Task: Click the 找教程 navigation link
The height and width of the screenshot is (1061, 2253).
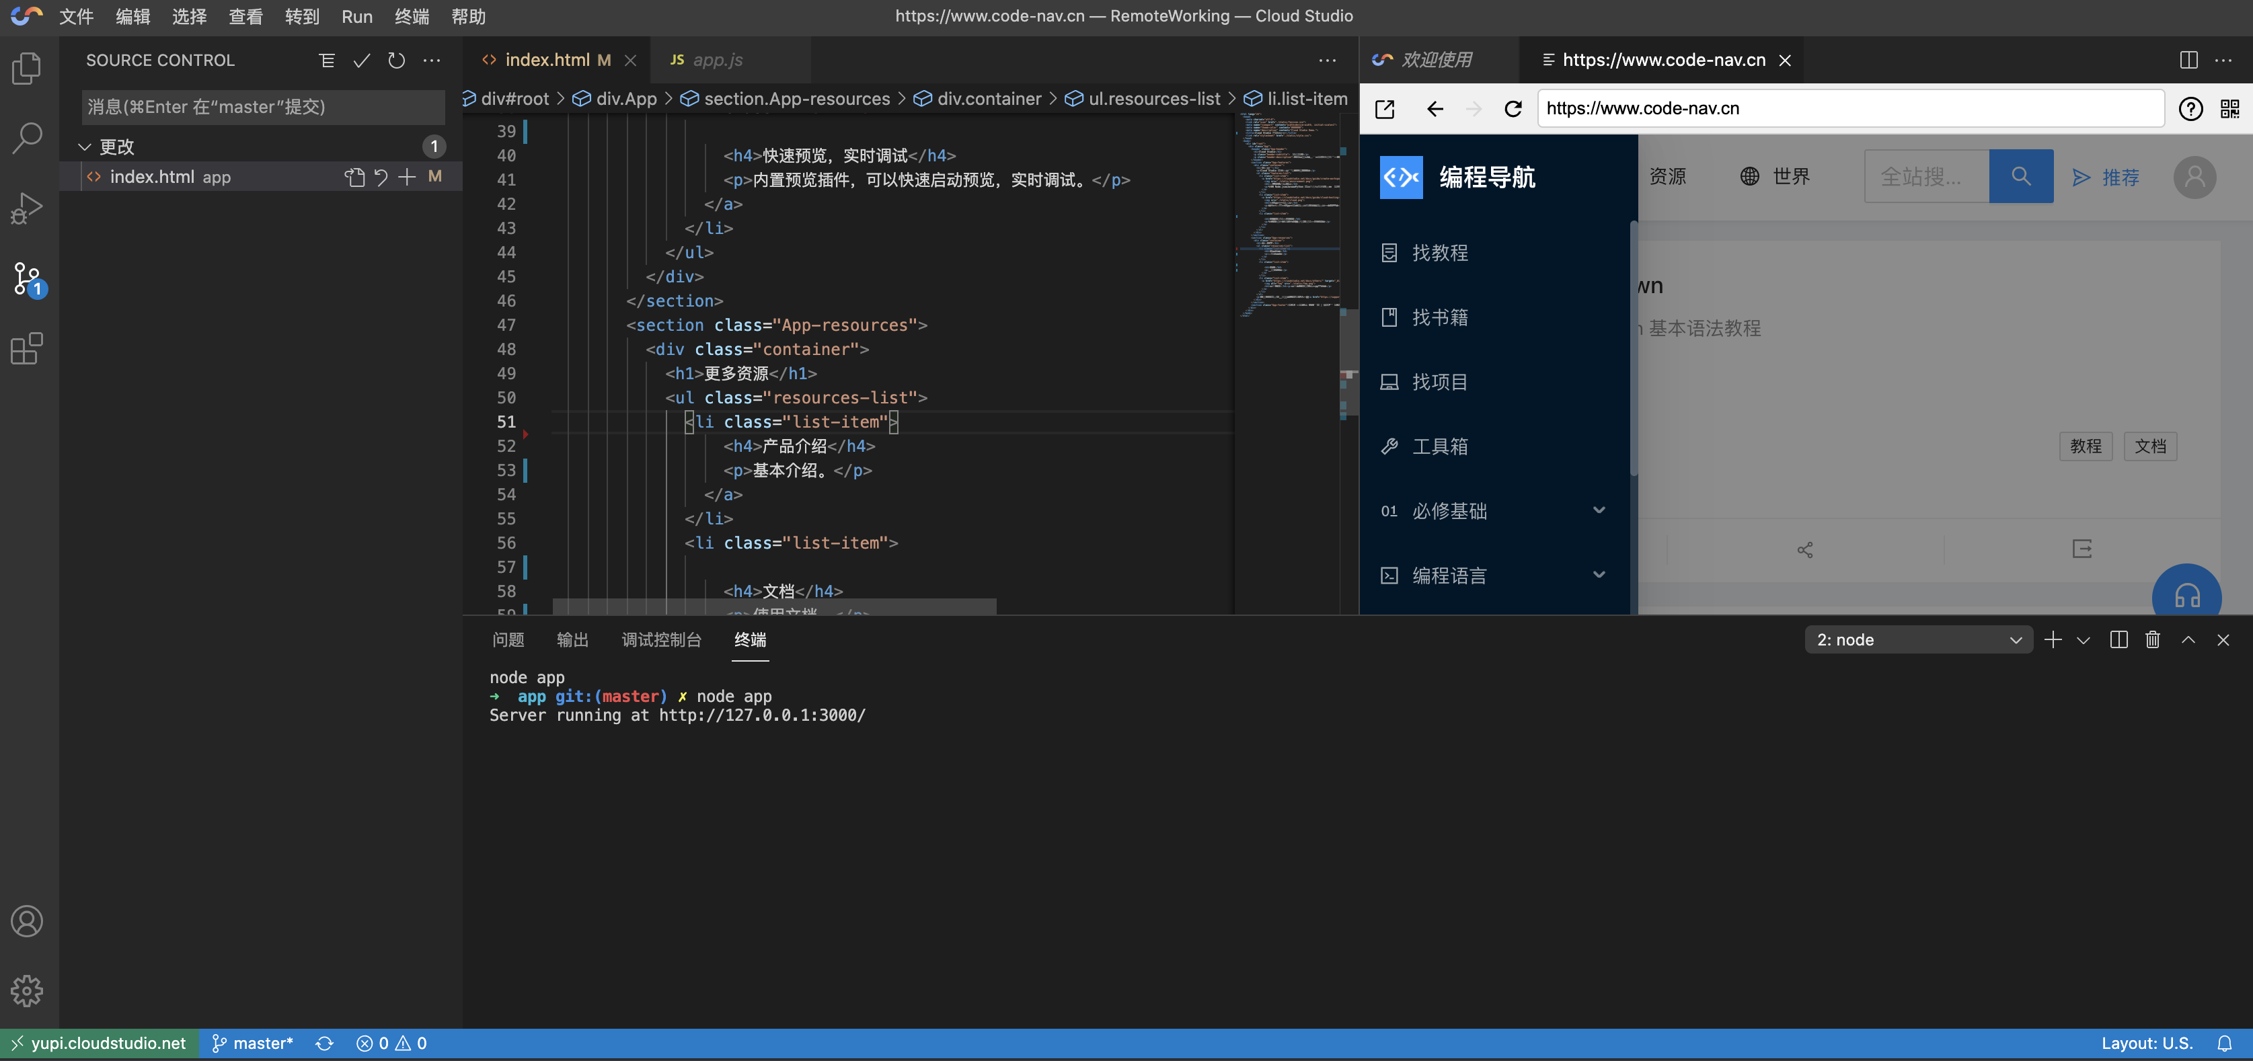Action: click(x=1440, y=253)
